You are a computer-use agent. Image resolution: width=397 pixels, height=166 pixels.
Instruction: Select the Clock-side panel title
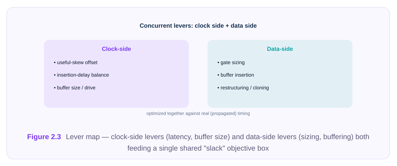click(x=116, y=49)
